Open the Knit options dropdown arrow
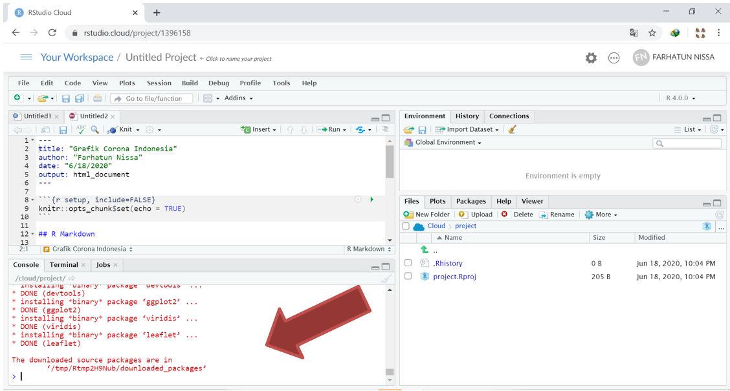The height and width of the screenshot is (391, 730). (x=138, y=130)
